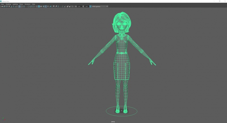227x123 pixels.
Task: Click the Select Camera icon
Action: click(x=2, y=6)
